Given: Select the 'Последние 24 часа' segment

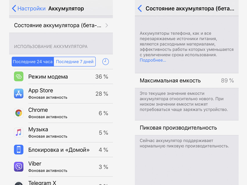Looking at the screenshot, I should click(33, 62).
